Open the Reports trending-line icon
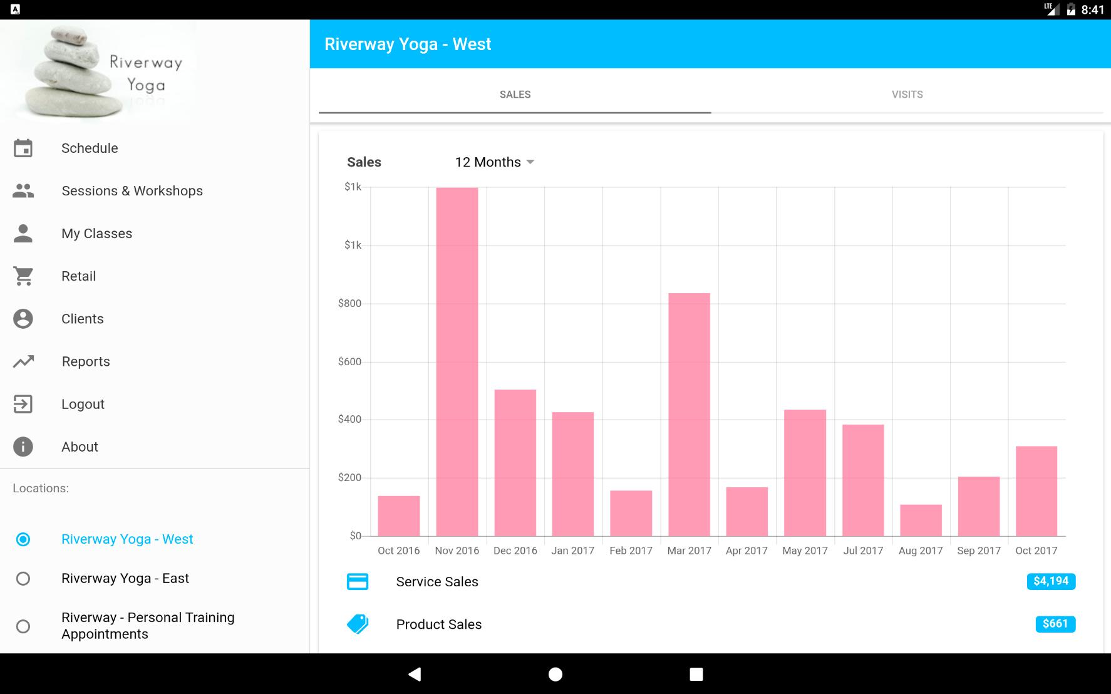The width and height of the screenshot is (1111, 694). click(23, 361)
